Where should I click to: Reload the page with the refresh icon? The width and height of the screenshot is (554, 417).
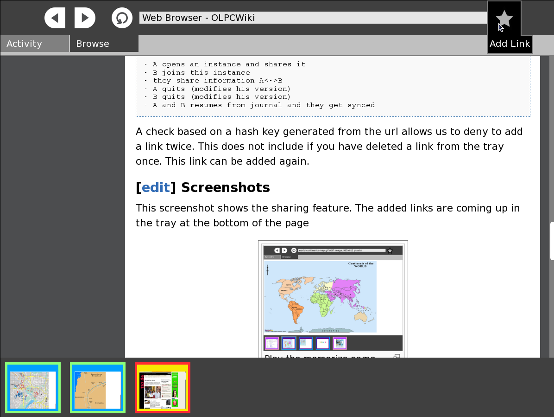point(122,18)
